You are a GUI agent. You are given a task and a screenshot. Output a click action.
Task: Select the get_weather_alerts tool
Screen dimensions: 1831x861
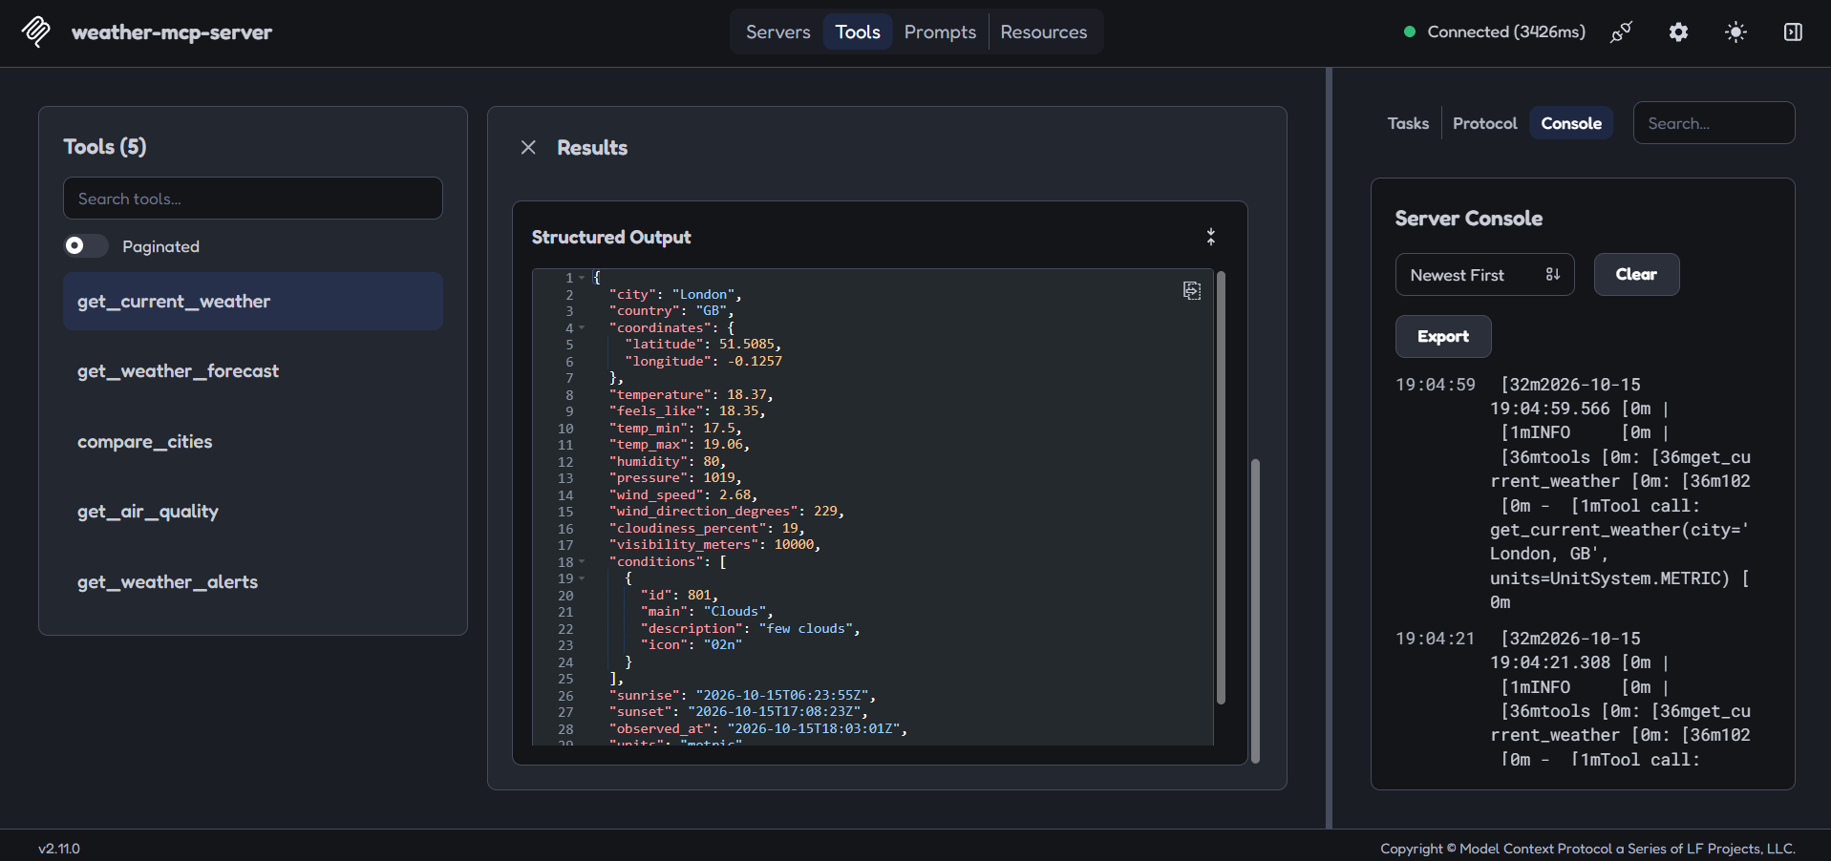pyautogui.click(x=253, y=582)
